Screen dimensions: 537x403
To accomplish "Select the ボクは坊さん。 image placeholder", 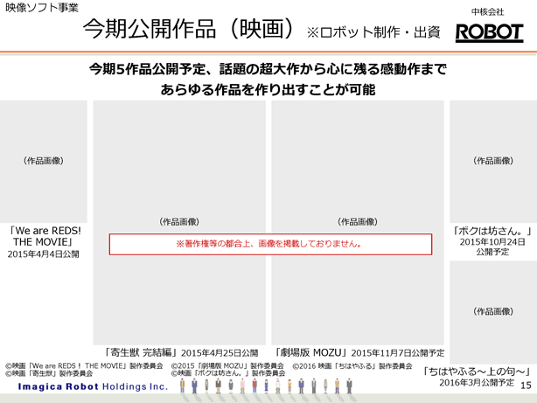I will (x=493, y=162).
